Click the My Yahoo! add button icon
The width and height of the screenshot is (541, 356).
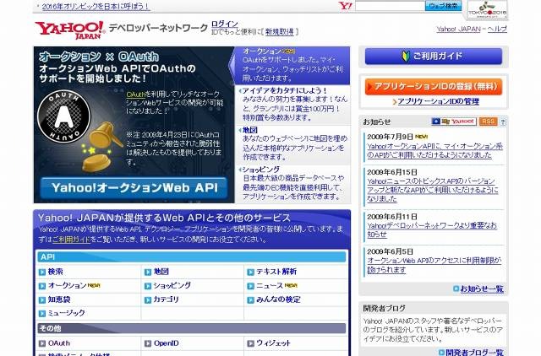click(454, 121)
